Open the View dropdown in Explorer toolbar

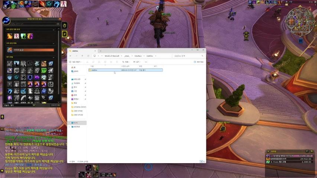click(x=137, y=62)
